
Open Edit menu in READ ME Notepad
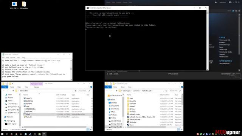click(x=8, y=58)
